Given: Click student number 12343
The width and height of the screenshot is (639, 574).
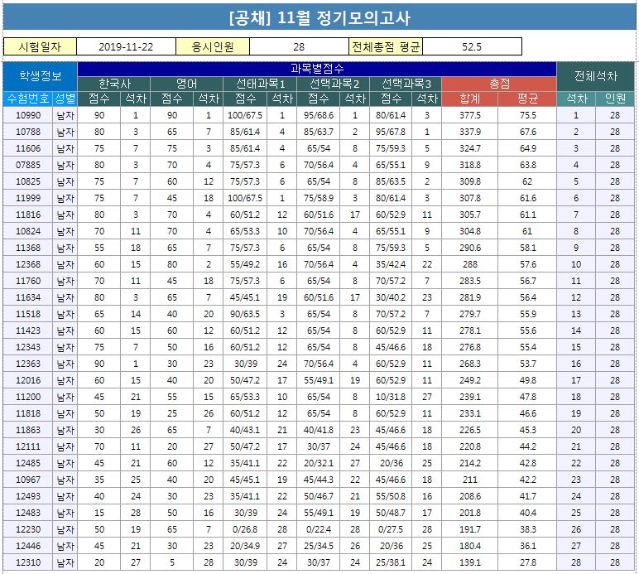Looking at the screenshot, I should point(27,347).
